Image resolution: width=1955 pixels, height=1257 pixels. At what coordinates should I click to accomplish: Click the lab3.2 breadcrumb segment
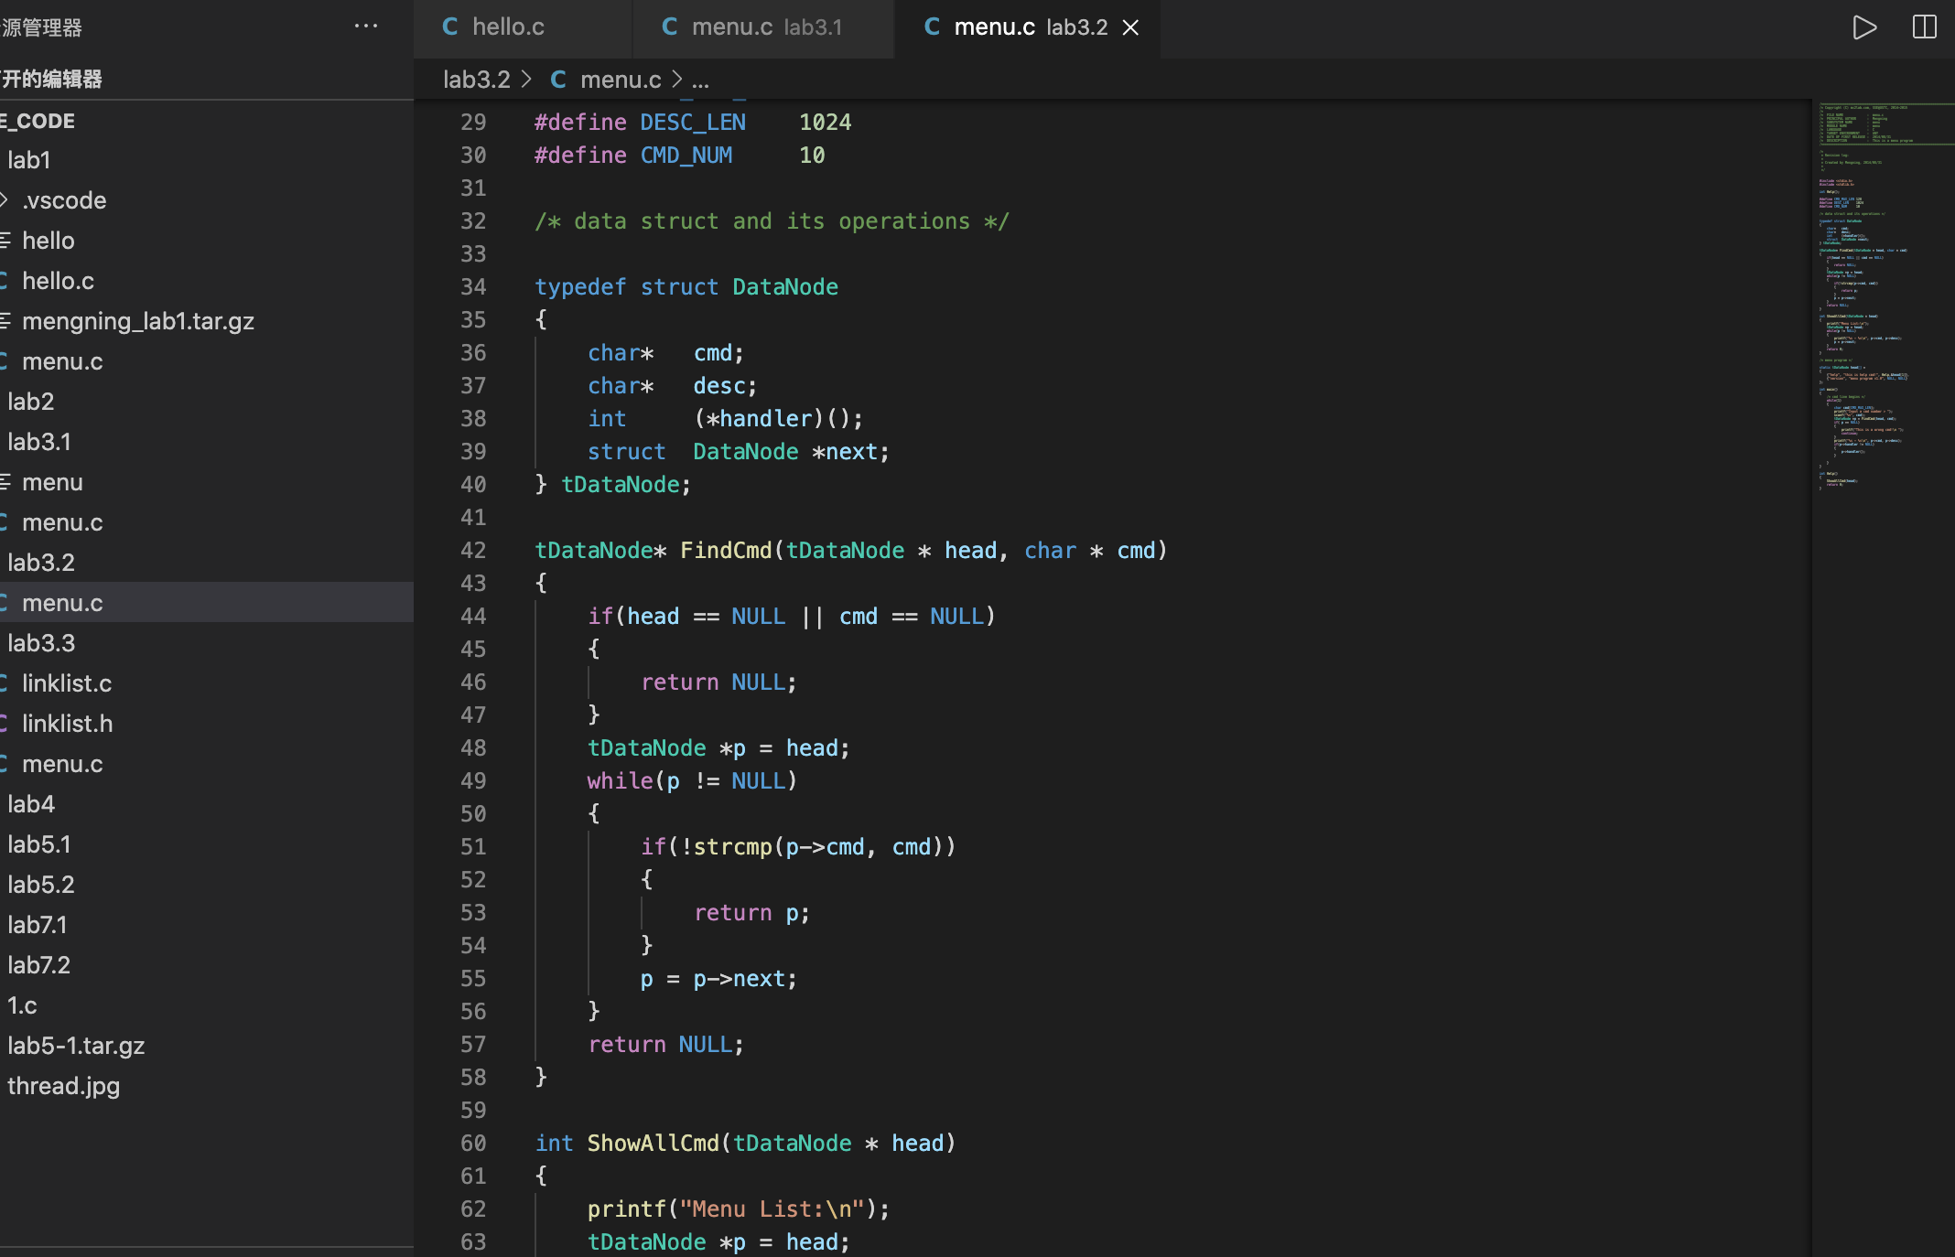click(476, 80)
